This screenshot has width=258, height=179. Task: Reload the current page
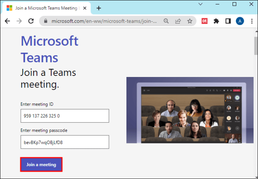(31, 21)
